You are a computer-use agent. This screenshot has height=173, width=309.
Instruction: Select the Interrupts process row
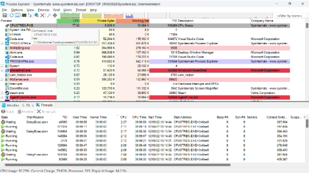[145, 84]
